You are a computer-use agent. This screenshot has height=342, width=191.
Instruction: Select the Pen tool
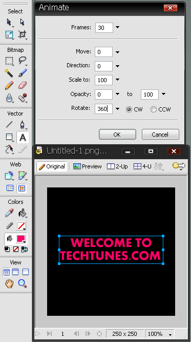tap(22, 125)
